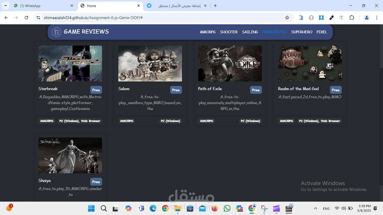The height and width of the screenshot is (215, 383).
Task: Open Microsoft 365 from the taskbar
Action: point(239,208)
